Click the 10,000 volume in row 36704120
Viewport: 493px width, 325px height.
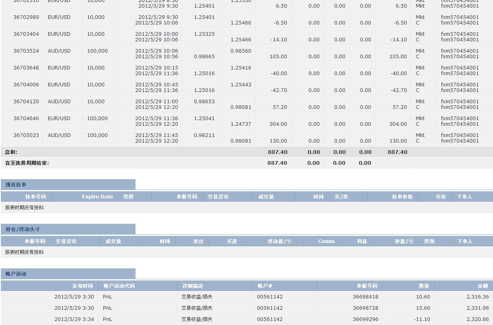(x=96, y=102)
